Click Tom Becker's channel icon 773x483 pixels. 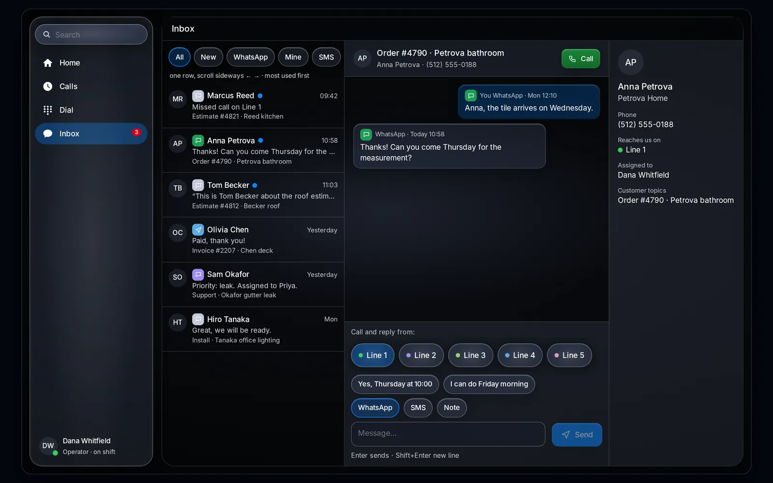pos(198,185)
